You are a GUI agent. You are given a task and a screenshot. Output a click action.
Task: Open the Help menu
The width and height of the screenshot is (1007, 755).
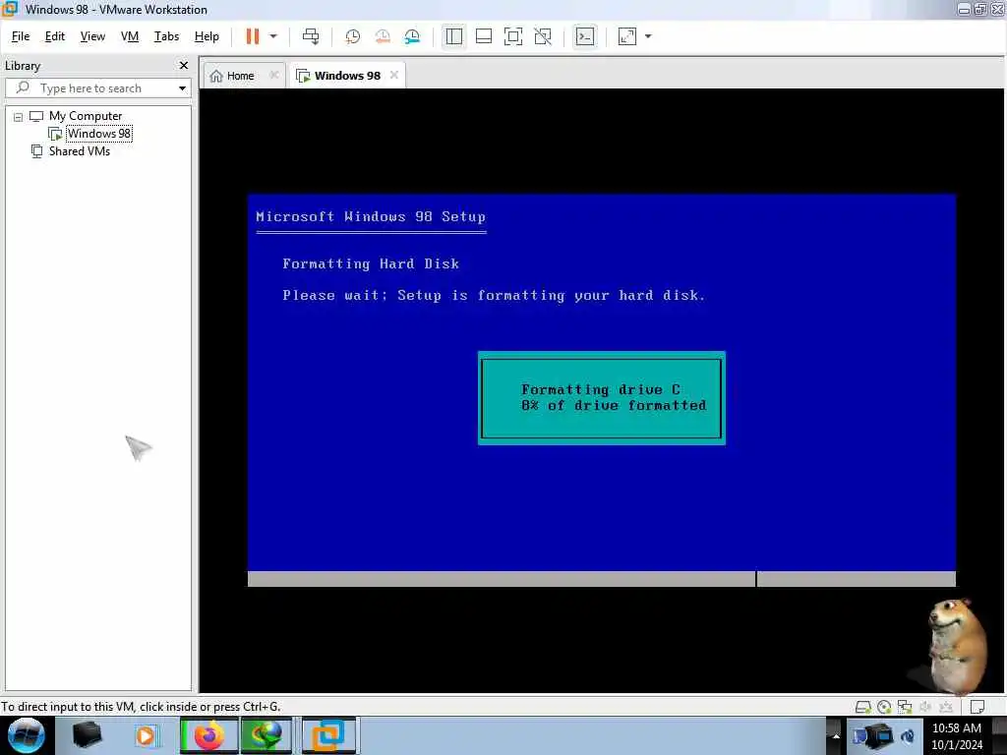click(207, 36)
